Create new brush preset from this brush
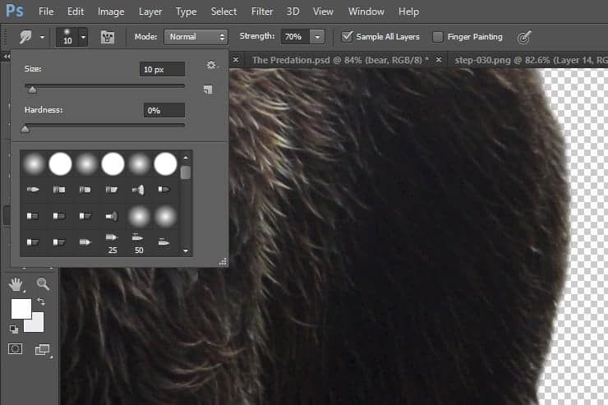 [208, 90]
